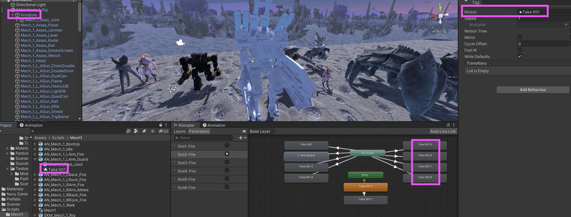Expand the AN_Mech_1_RArm_Melee asset
The image size is (571, 217).
[35, 190]
